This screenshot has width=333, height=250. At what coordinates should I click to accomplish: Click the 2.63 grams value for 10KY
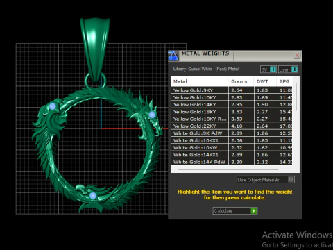pyautogui.click(x=237, y=97)
